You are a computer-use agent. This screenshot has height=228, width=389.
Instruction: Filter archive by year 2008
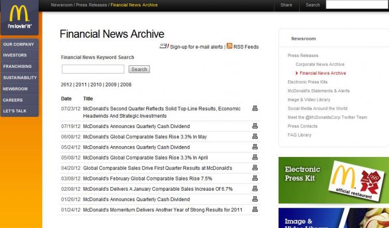point(126,84)
